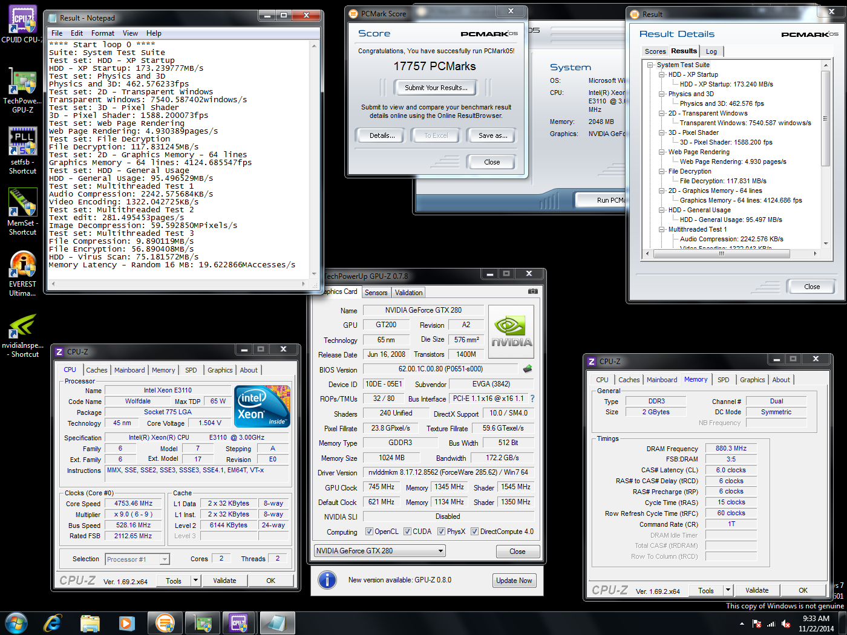847x635 pixels.
Task: Open the GPU selection dropdown in GPU-Z
Action: point(380,551)
